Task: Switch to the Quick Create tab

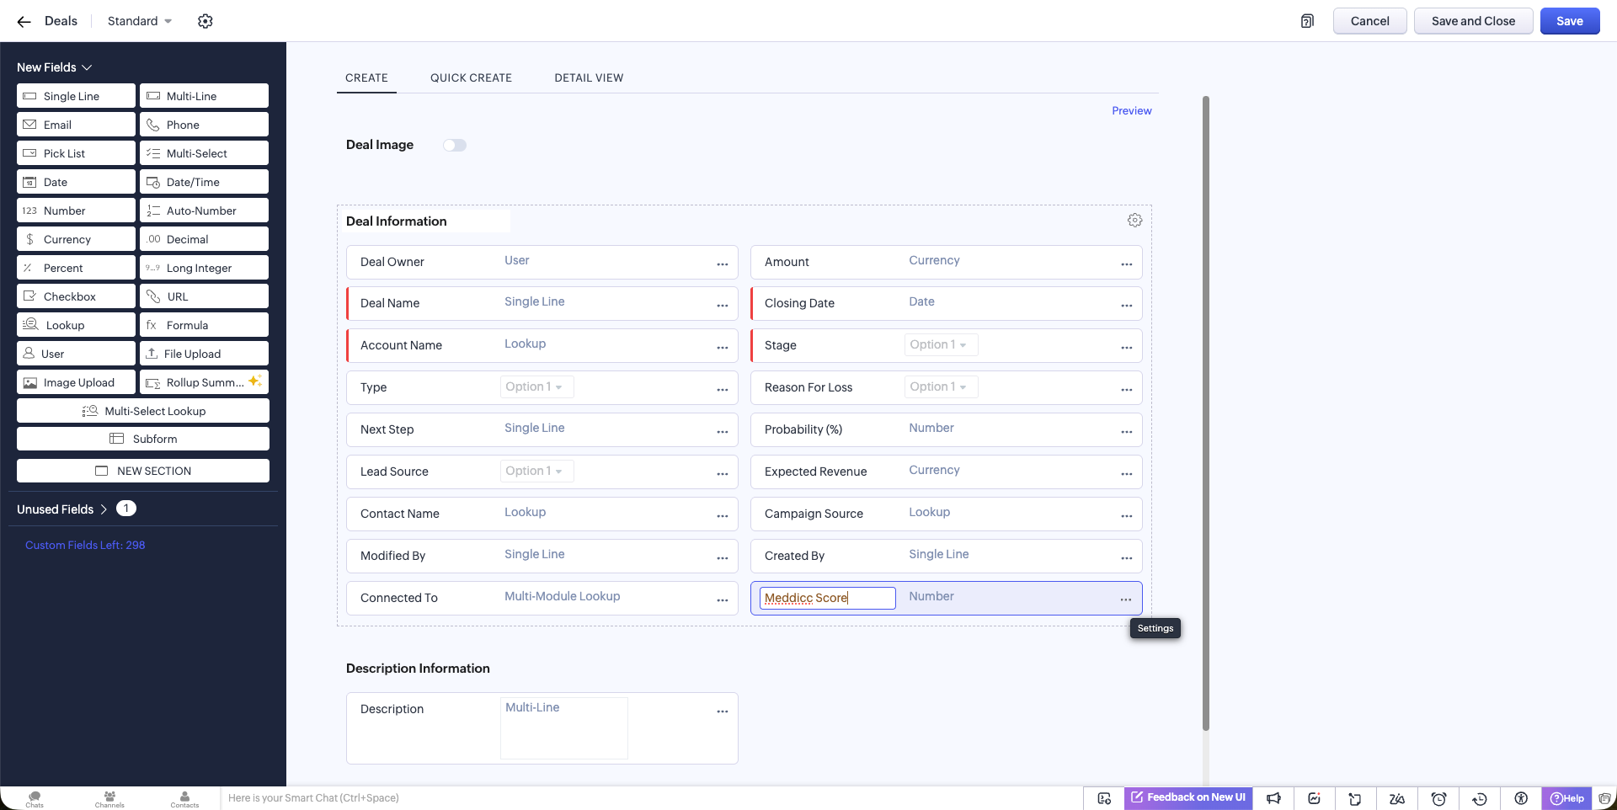Action: click(x=471, y=77)
